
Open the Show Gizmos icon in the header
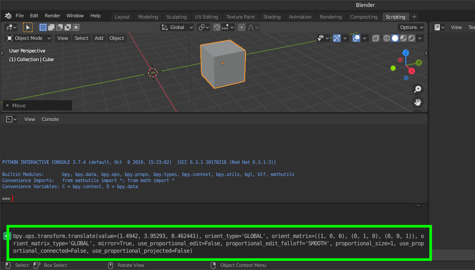[x=337, y=38]
